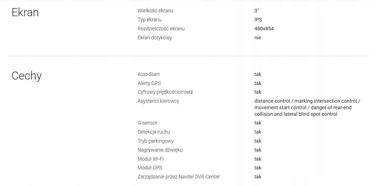Image resolution: width=375 pixels, height=186 pixels.
Task: Click the 480x854 resolution value
Action: (264, 29)
